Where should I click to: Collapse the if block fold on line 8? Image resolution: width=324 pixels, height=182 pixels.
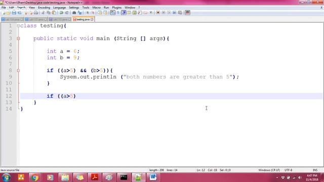pyautogui.click(x=18, y=71)
